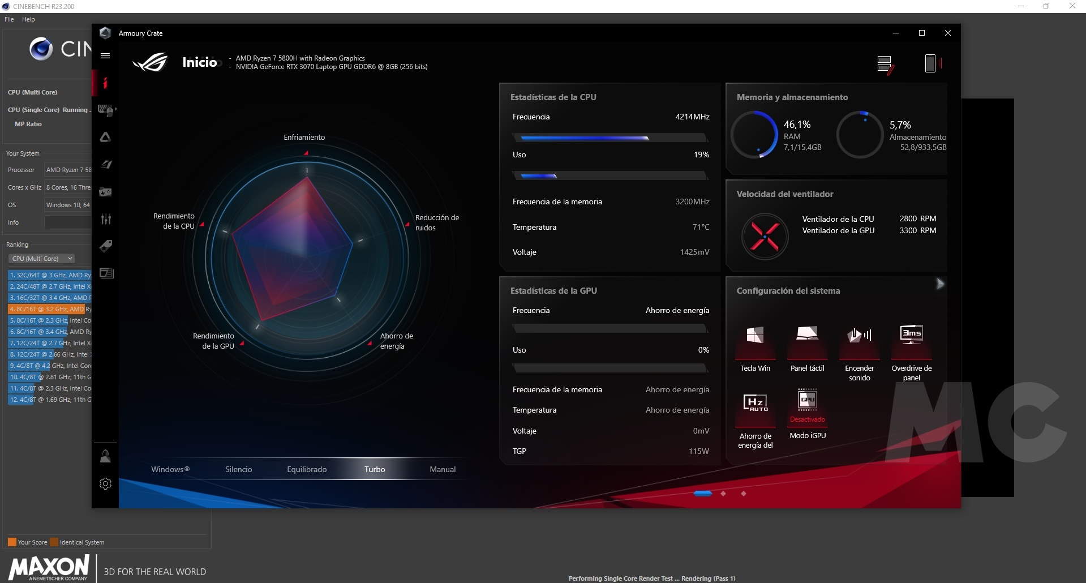Expand Configuración del sistema with arrow

coord(940,284)
